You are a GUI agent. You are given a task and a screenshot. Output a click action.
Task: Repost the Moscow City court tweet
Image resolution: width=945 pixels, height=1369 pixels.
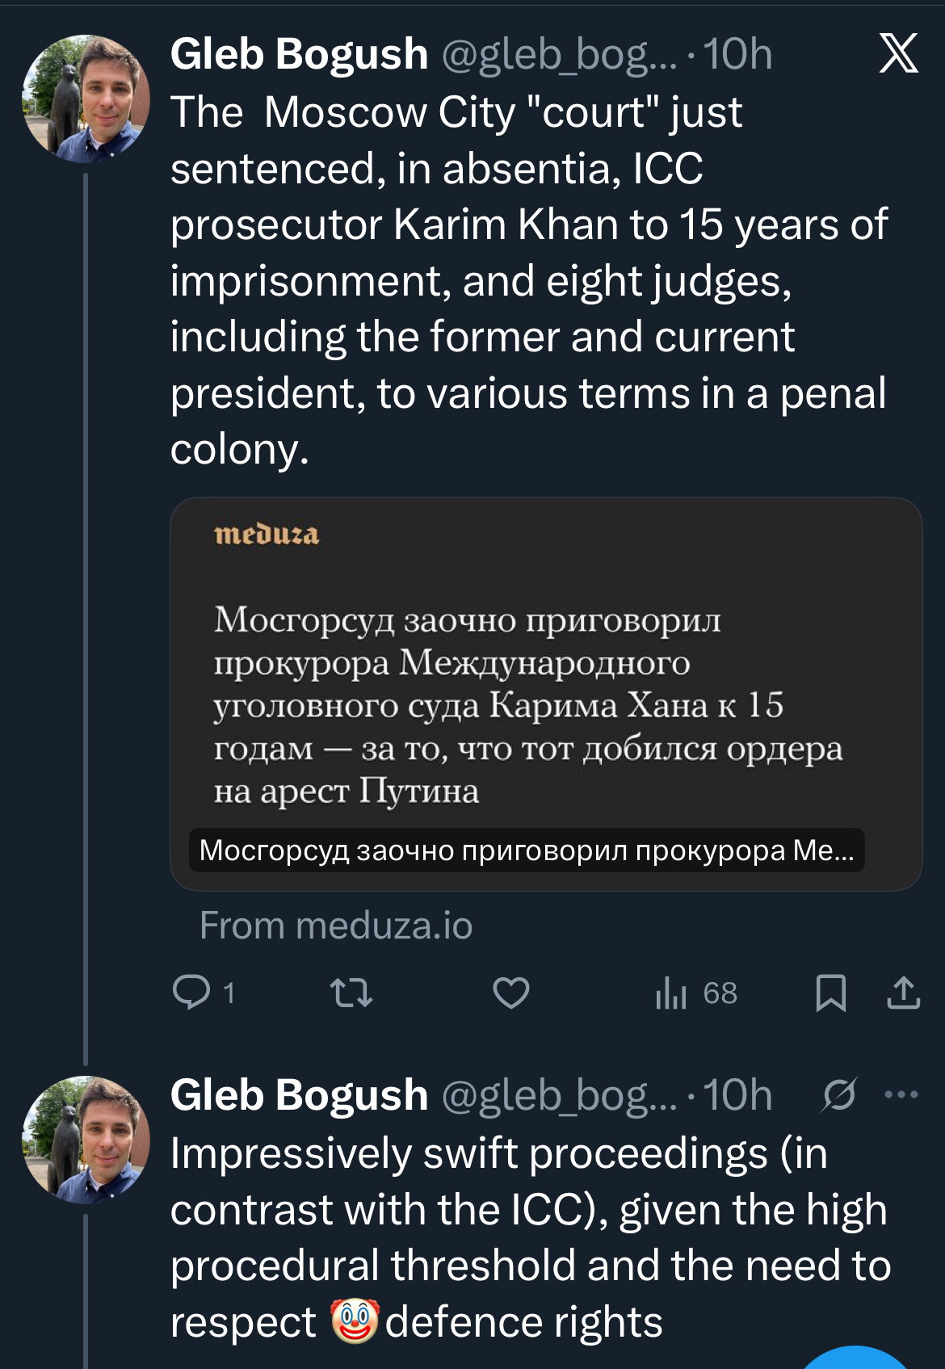pos(352,992)
